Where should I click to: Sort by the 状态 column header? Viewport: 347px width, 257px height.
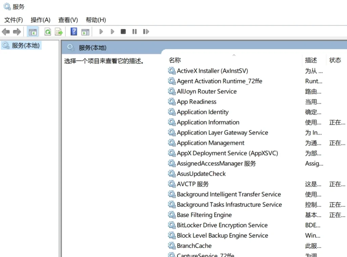pos(335,60)
